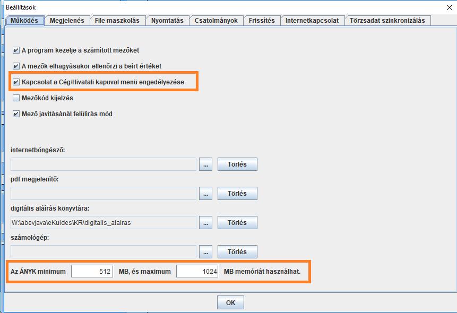
Task: Clear the internetböngésző path with Törlés
Action: (237, 164)
